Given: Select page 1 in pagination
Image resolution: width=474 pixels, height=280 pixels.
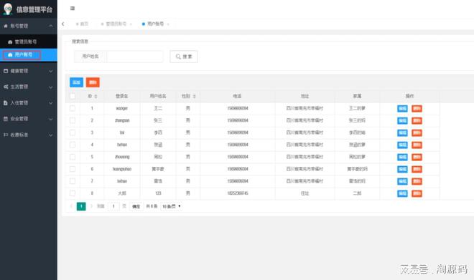Looking at the screenshot, I should coord(81,206).
